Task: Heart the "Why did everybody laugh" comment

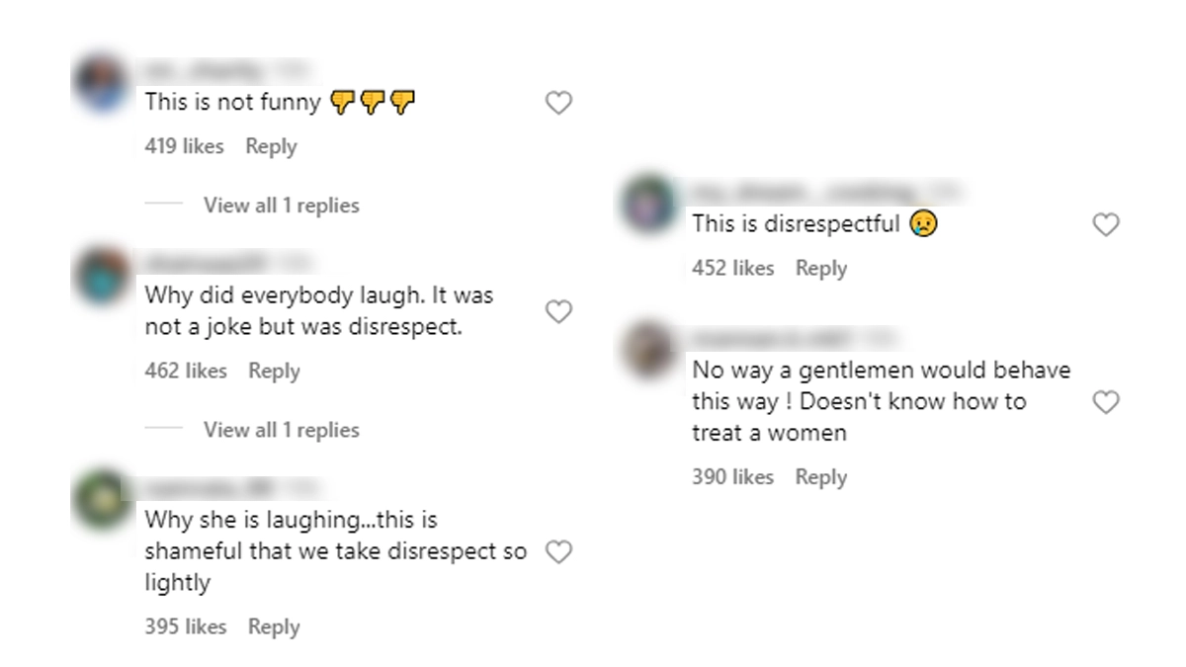Action: click(x=559, y=312)
